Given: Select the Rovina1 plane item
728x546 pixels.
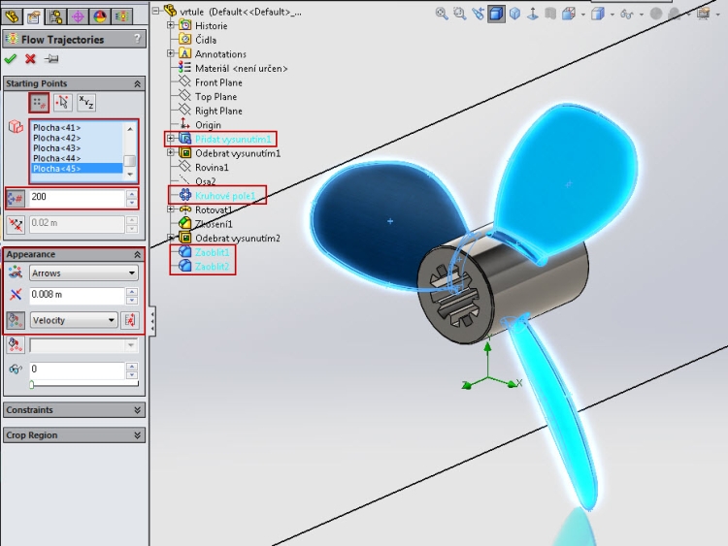Looking at the screenshot, I should tap(212, 168).
